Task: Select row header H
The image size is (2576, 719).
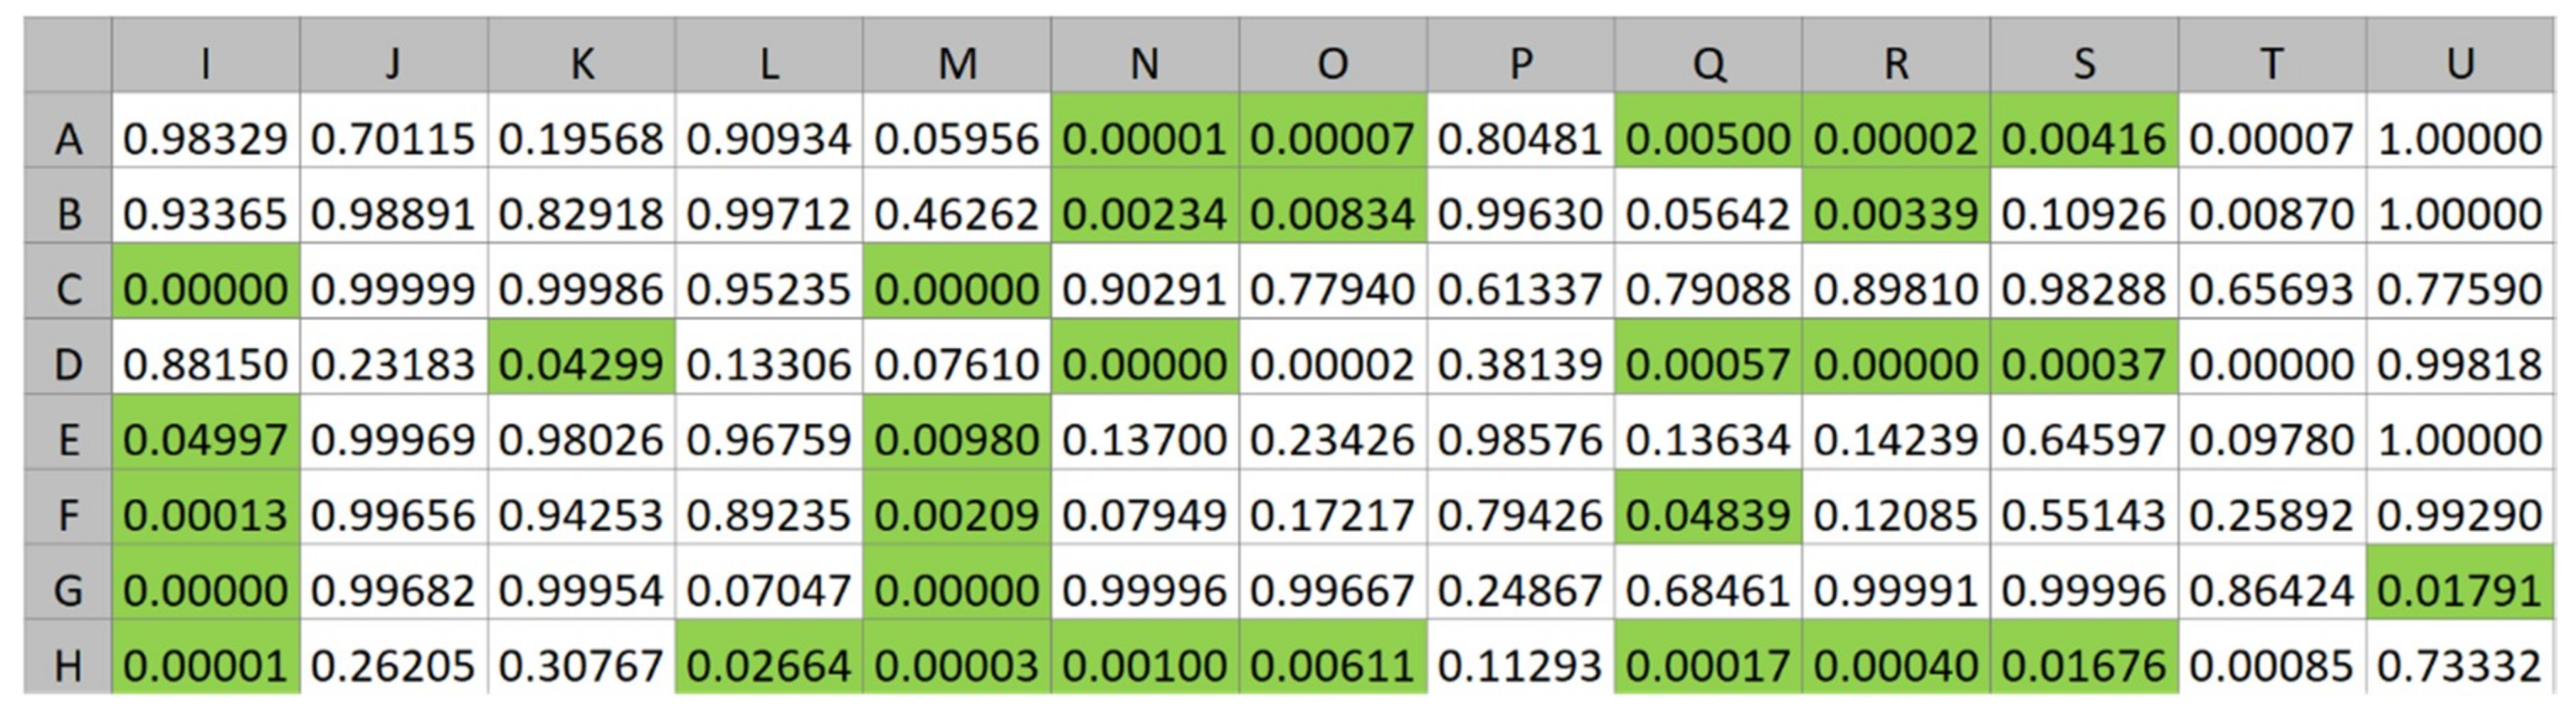Action: coord(68,665)
